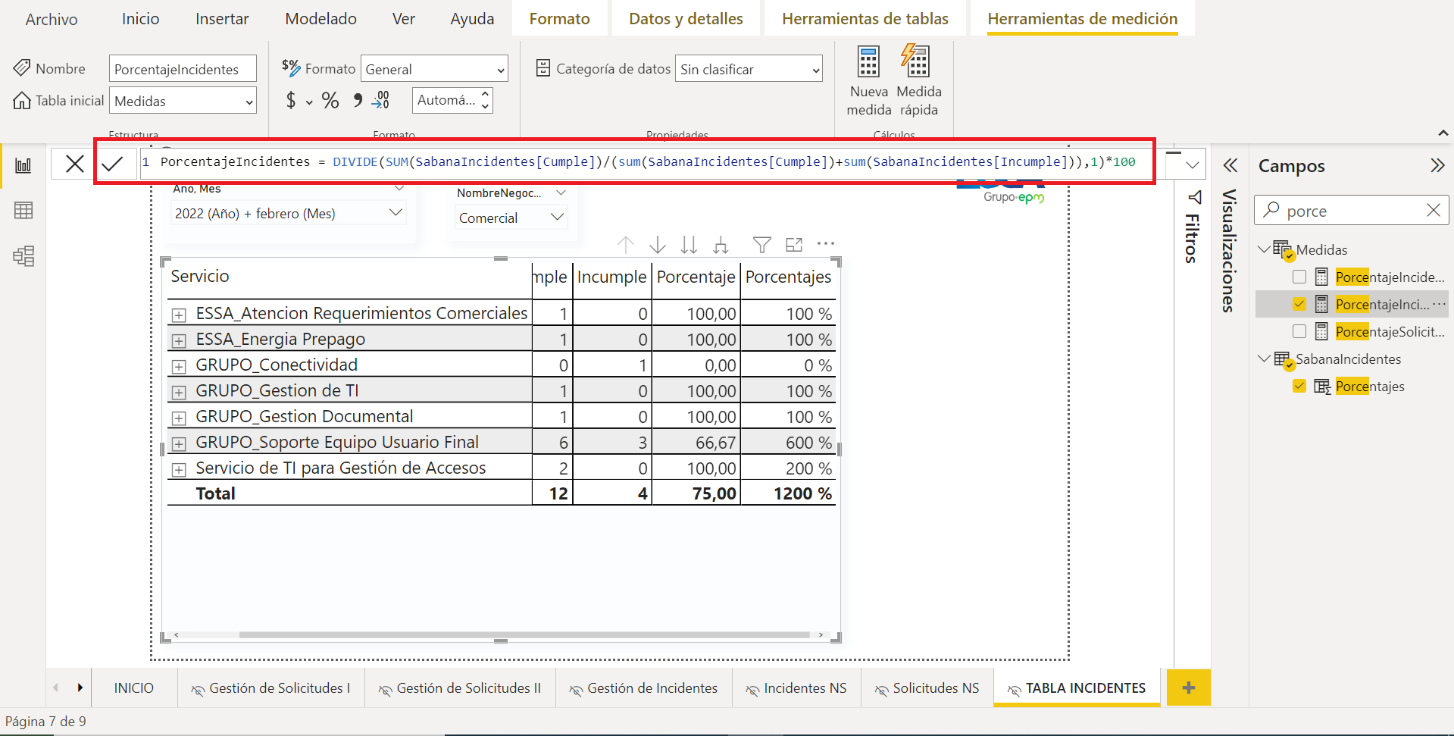Viewport: 1454px width, 736px height.
Task: Open the NombreNegoc slicer showing Comercial
Action: pos(512,218)
